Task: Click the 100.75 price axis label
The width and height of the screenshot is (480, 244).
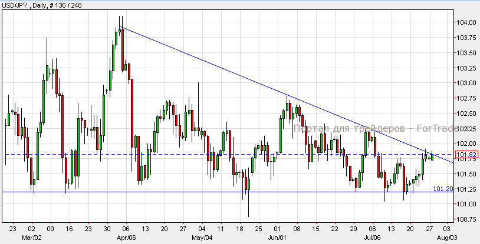Action: click(x=468, y=219)
